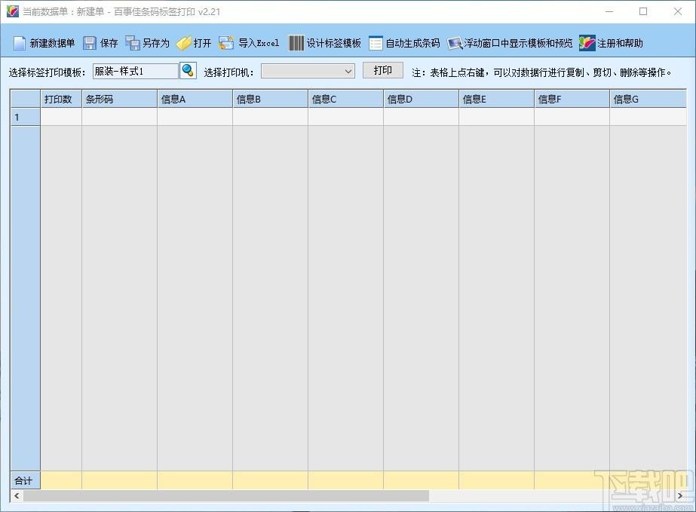This screenshot has height=512, width=696.
Task: Select 导入Excel text in toolbar
Action: (259, 43)
